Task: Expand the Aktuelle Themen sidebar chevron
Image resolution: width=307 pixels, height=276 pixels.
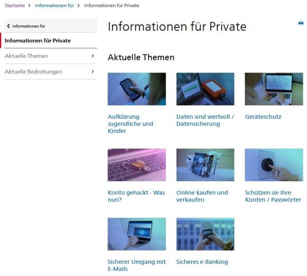Action: (93, 56)
